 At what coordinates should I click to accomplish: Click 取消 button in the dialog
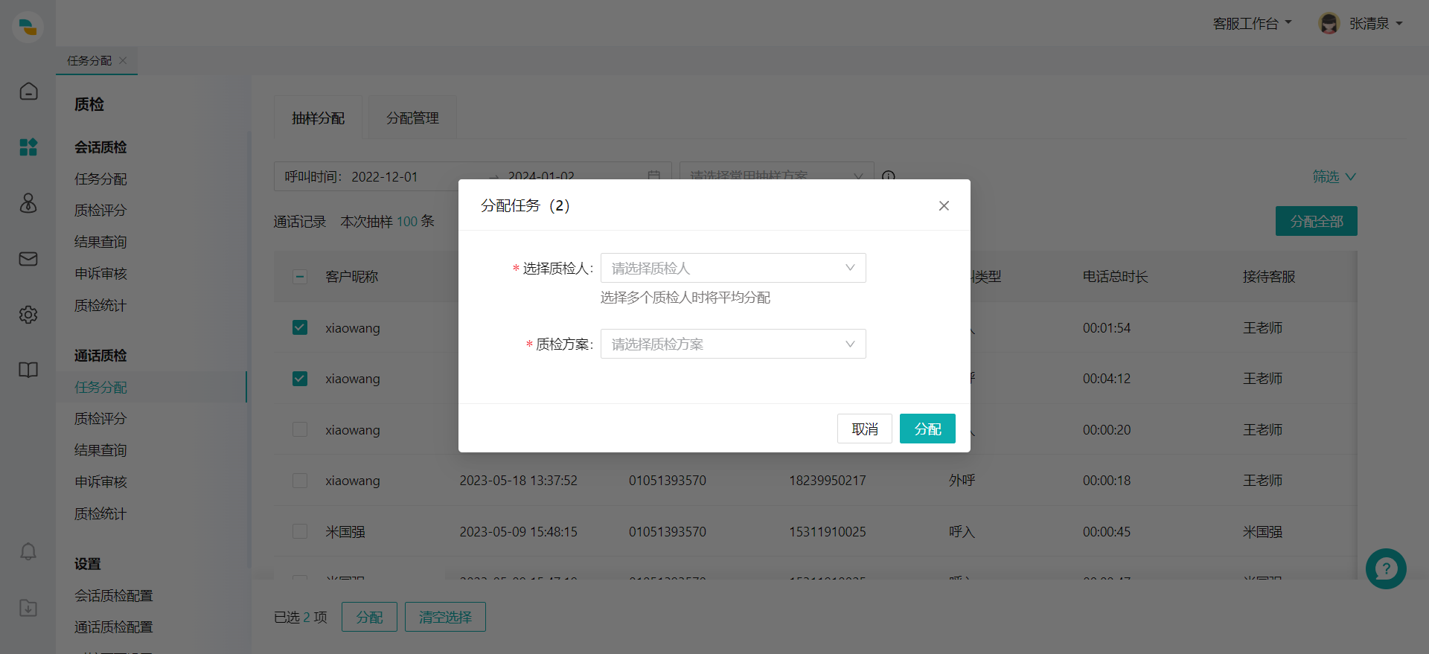[x=864, y=429]
